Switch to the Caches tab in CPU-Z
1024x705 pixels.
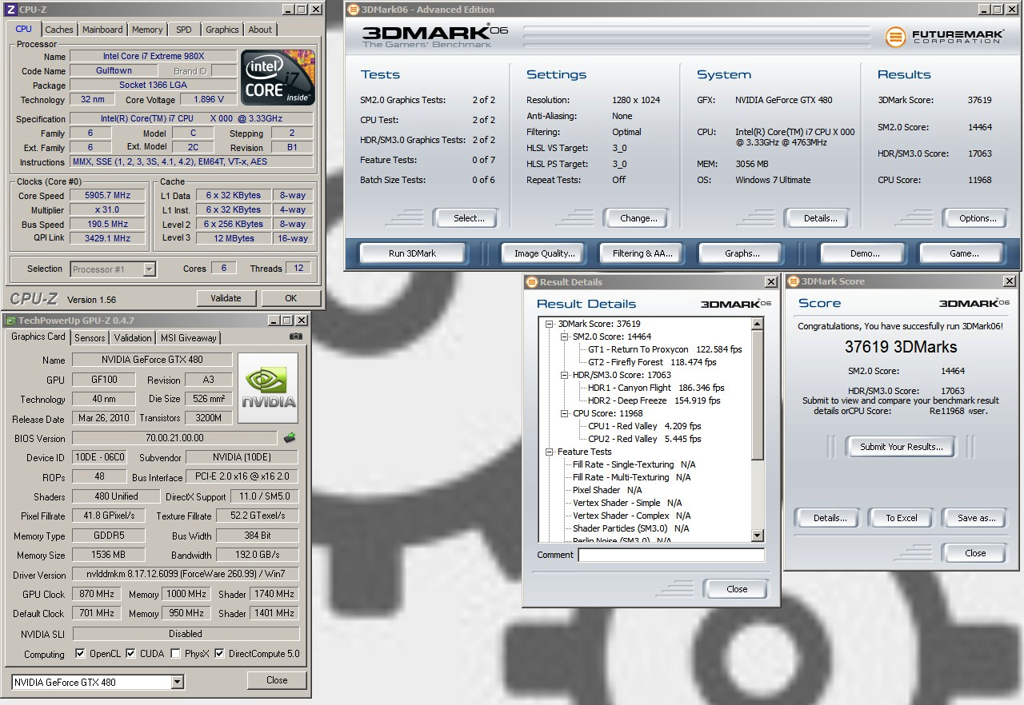point(58,30)
